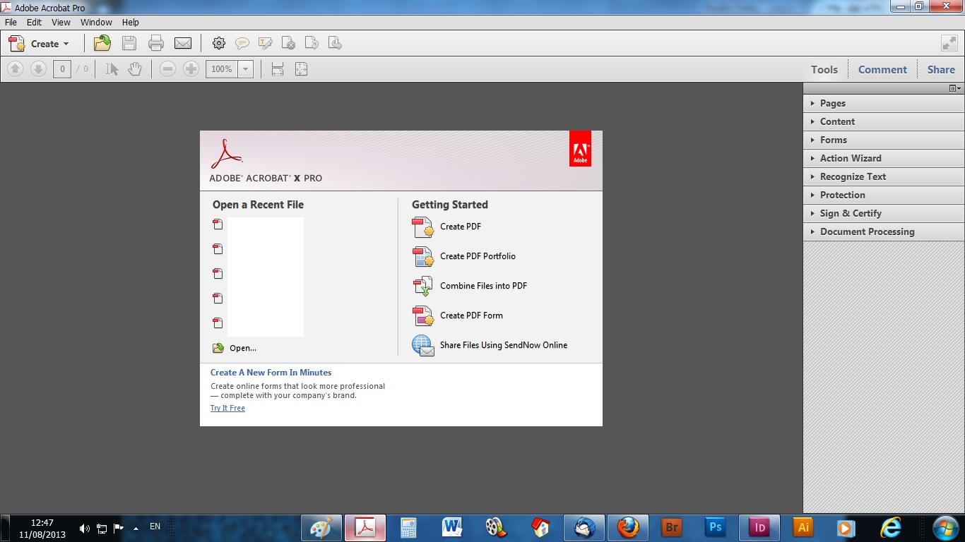Open the View menu
The width and height of the screenshot is (965, 542).
[61, 23]
